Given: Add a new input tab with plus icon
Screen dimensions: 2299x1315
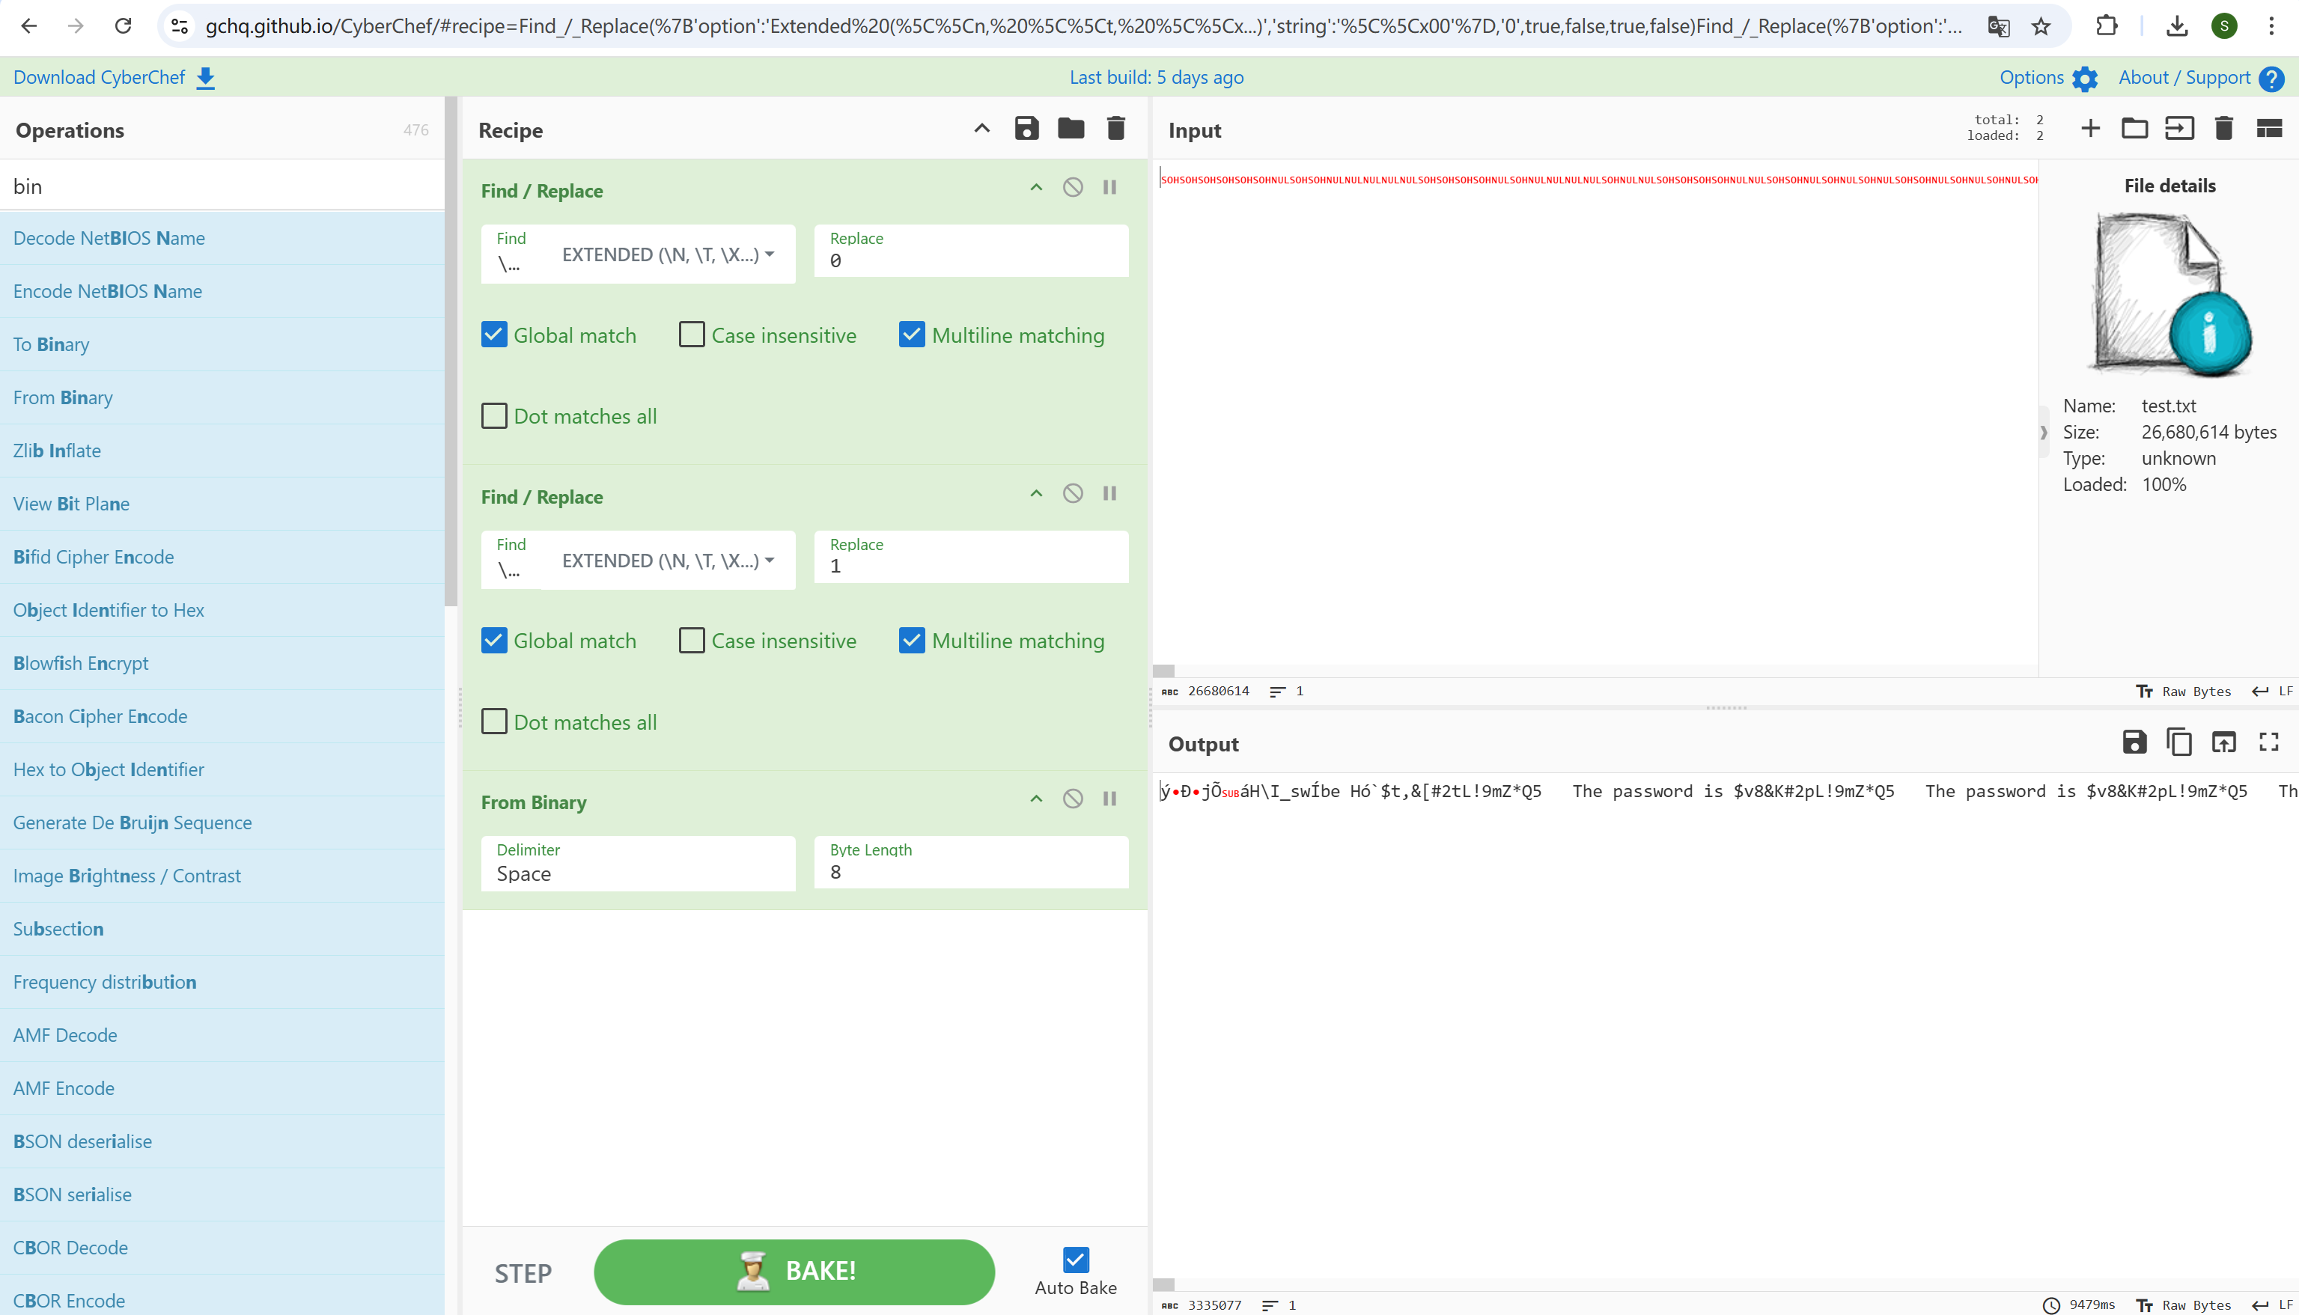Looking at the screenshot, I should [x=2090, y=128].
